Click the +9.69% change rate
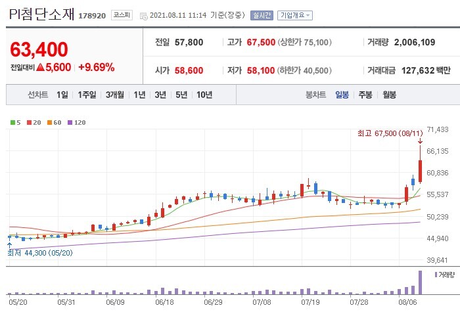460x314 pixels. (x=96, y=68)
